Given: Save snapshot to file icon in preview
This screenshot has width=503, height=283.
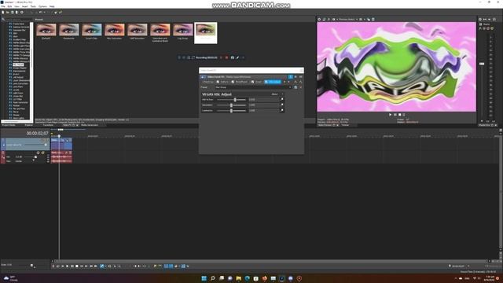Looking at the screenshot, I should click(x=373, y=19).
